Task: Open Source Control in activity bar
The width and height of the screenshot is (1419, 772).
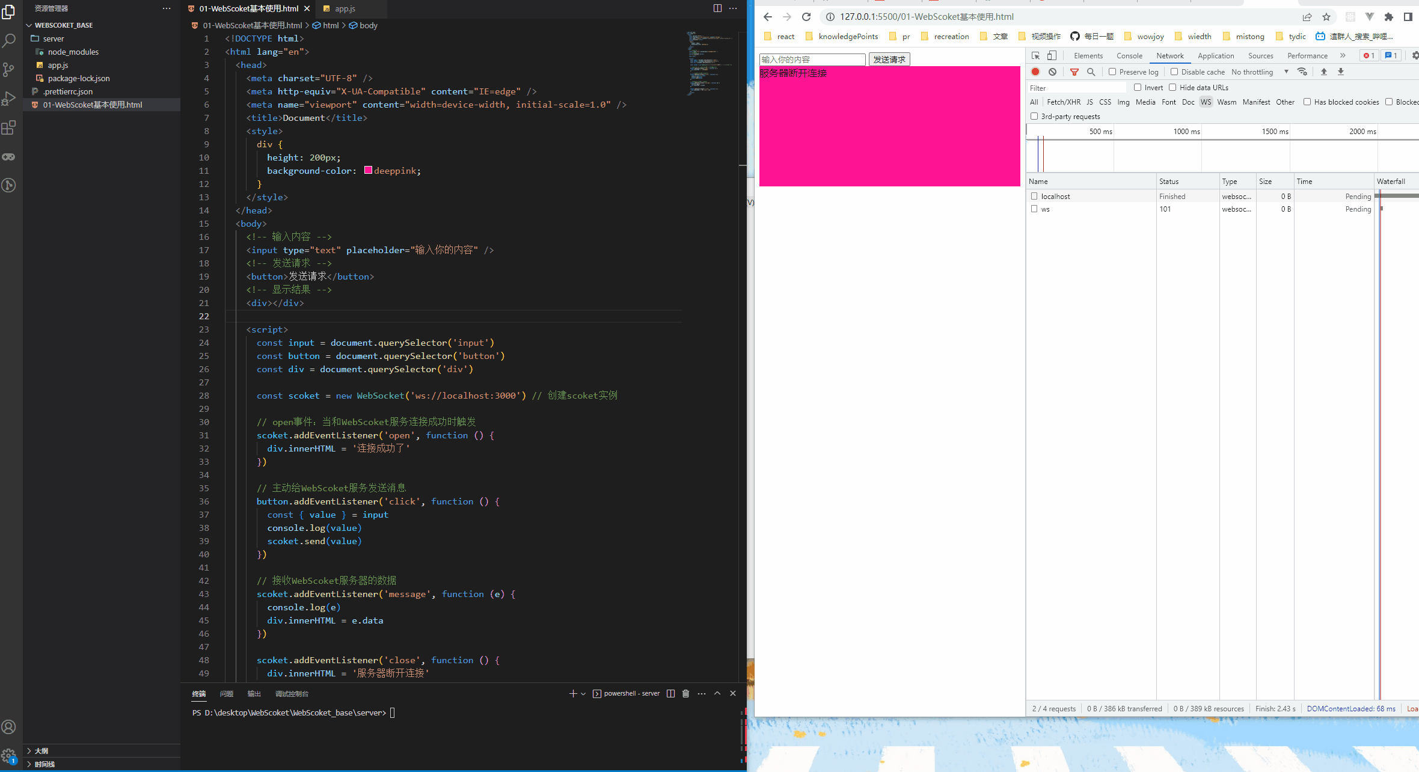Action: coord(9,70)
